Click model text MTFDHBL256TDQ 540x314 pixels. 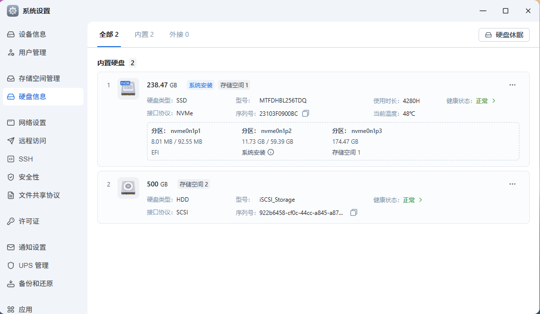tap(283, 101)
